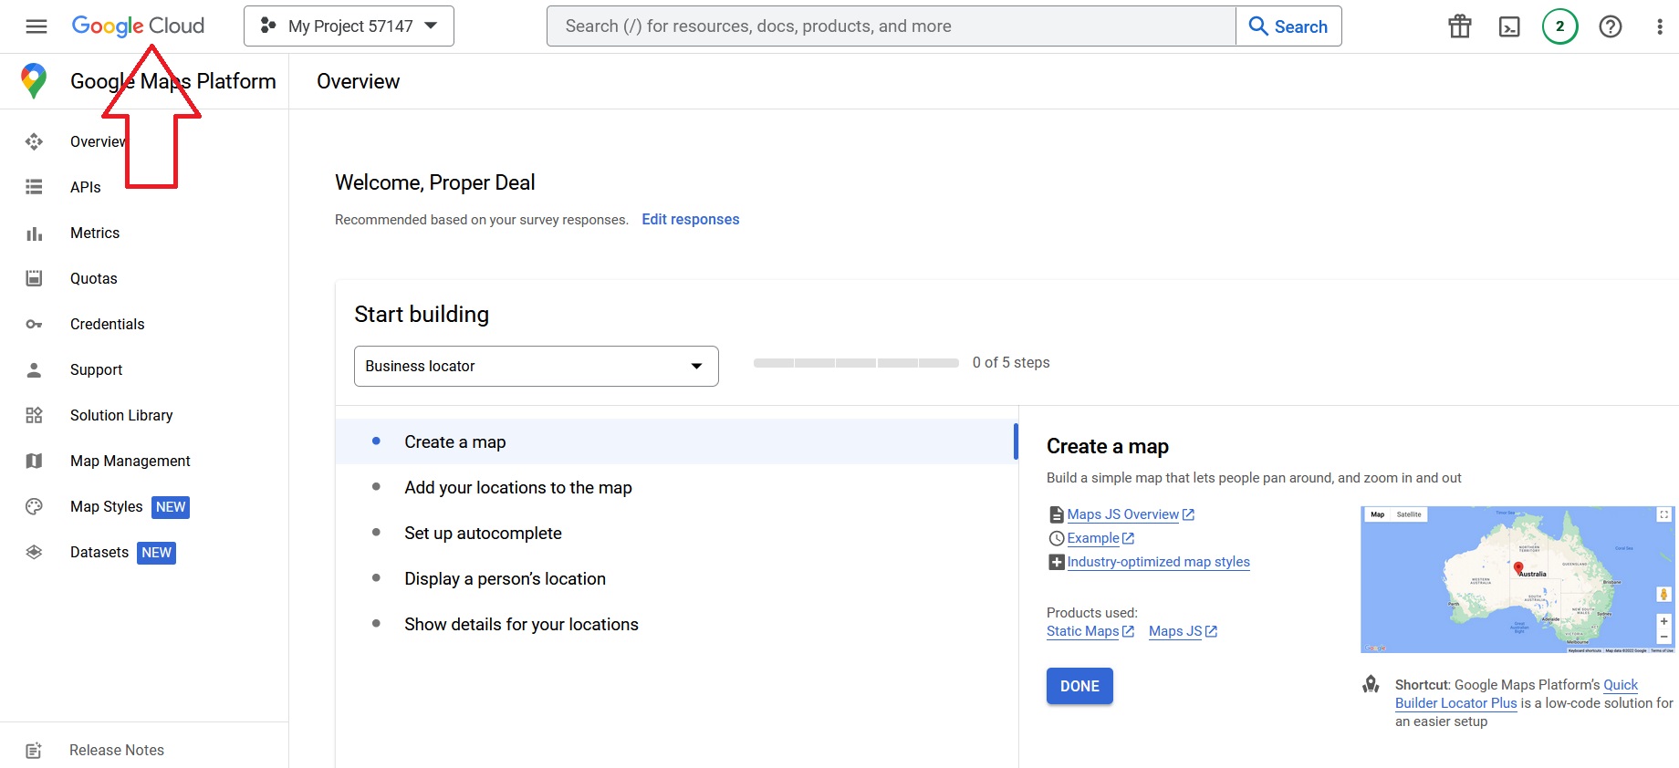1679x768 pixels.
Task: Activate the Cloud Shell terminal icon
Action: point(1510,26)
